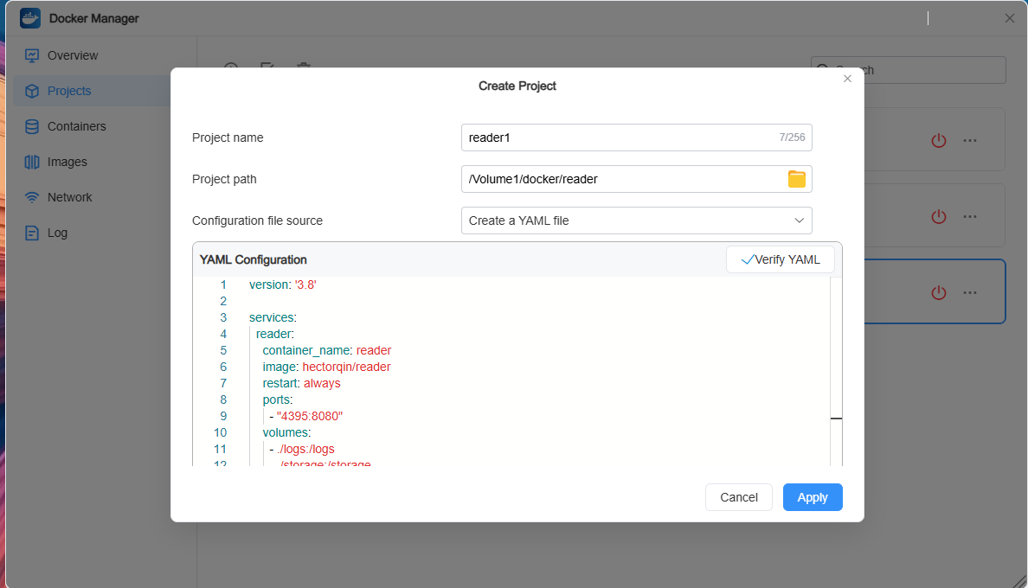This screenshot has width=1028, height=588.
Task: Click the services: line in YAML
Action: point(273,317)
